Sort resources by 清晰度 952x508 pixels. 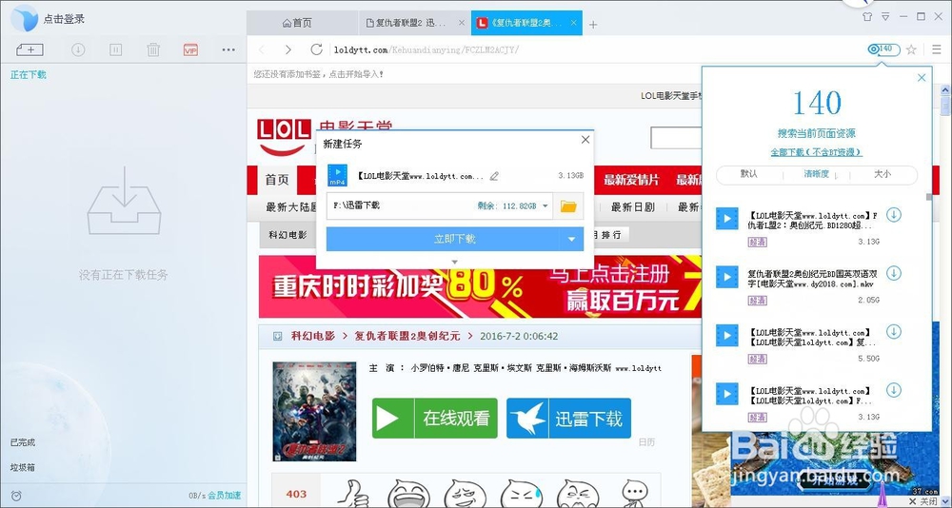817,174
